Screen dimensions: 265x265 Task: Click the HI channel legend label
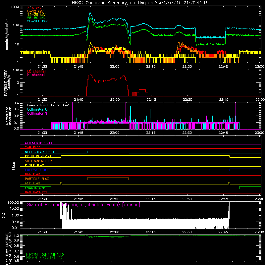(x=36, y=75)
